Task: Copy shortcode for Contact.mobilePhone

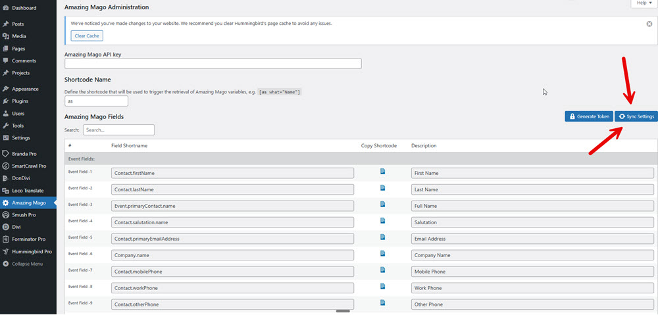Action: pyautogui.click(x=383, y=270)
